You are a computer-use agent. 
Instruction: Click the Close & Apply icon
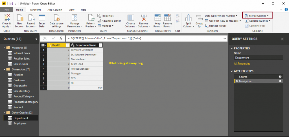[7, 18]
